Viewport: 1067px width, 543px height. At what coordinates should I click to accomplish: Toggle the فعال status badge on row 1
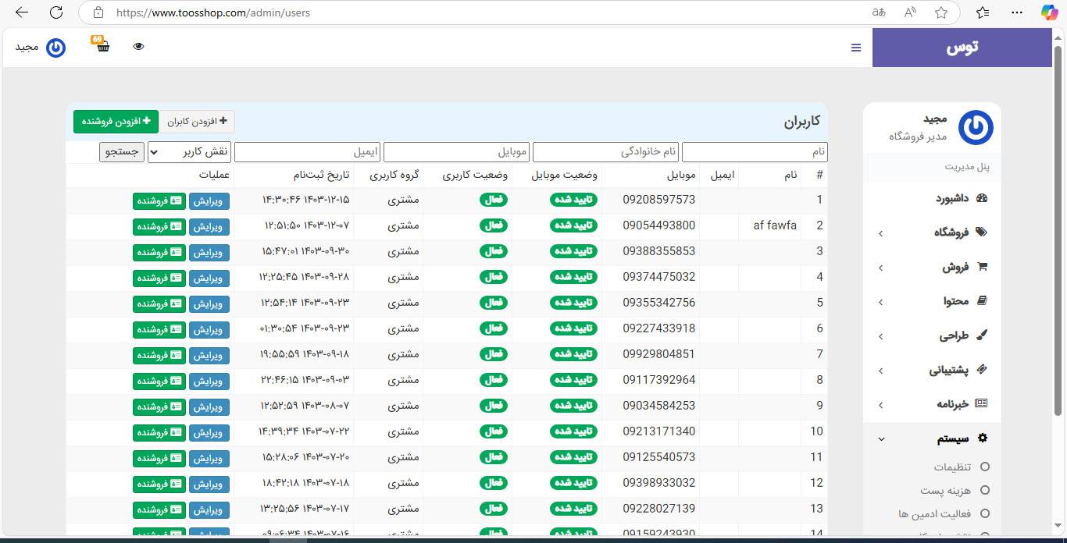(494, 200)
